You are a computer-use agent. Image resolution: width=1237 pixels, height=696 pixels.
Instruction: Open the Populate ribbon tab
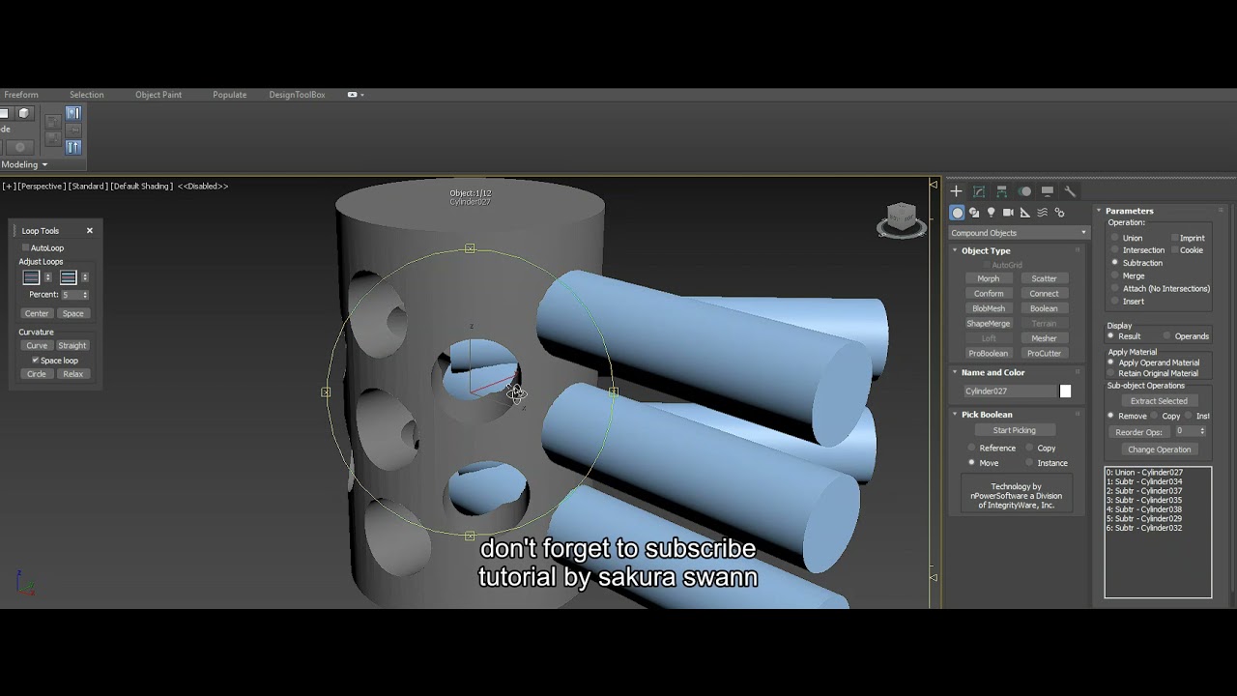pos(229,95)
